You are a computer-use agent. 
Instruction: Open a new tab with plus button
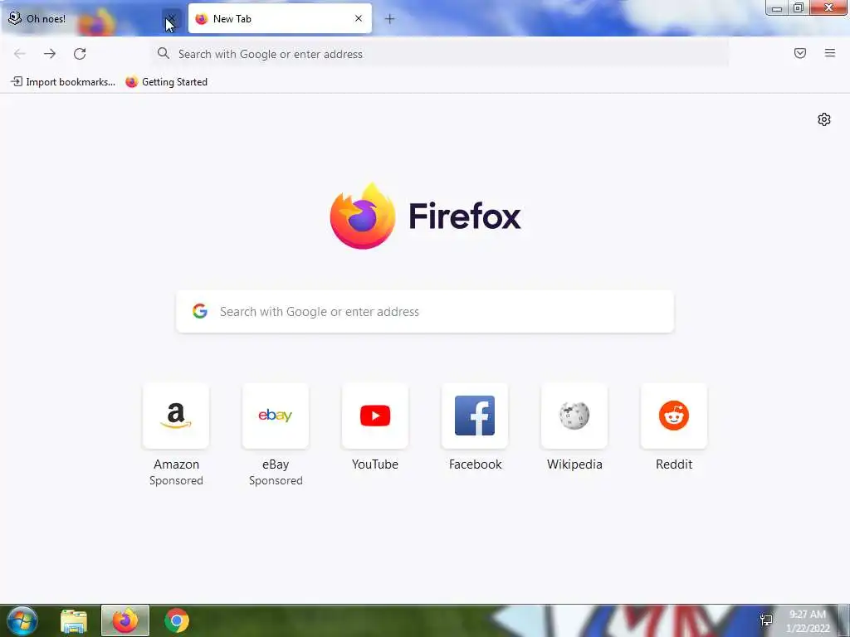[389, 19]
